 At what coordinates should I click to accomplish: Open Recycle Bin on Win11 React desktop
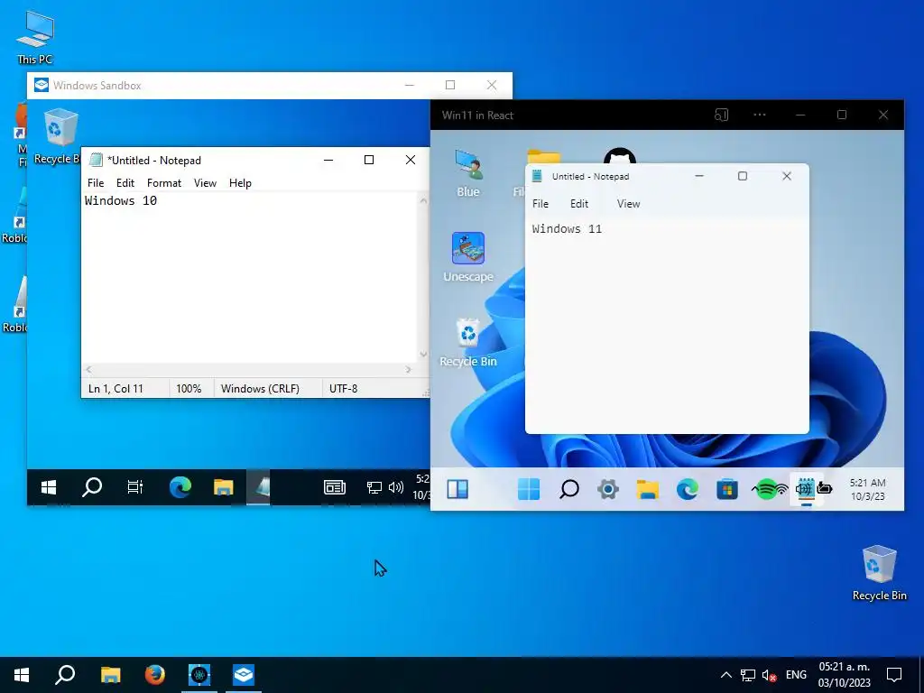(x=468, y=342)
